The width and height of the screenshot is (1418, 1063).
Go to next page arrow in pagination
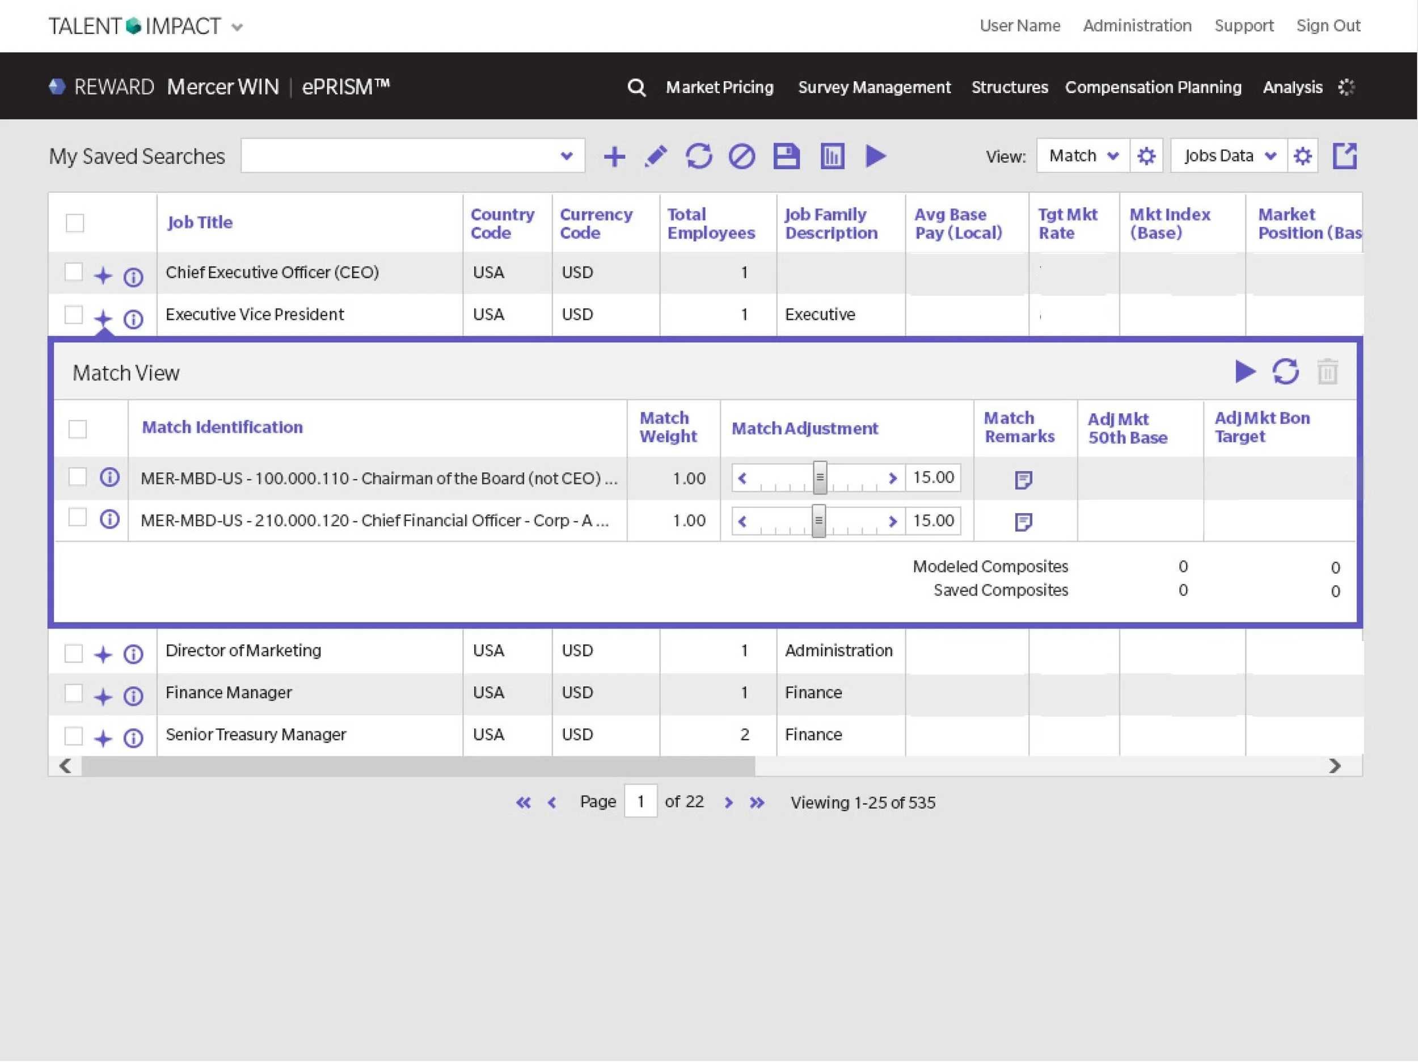point(728,802)
